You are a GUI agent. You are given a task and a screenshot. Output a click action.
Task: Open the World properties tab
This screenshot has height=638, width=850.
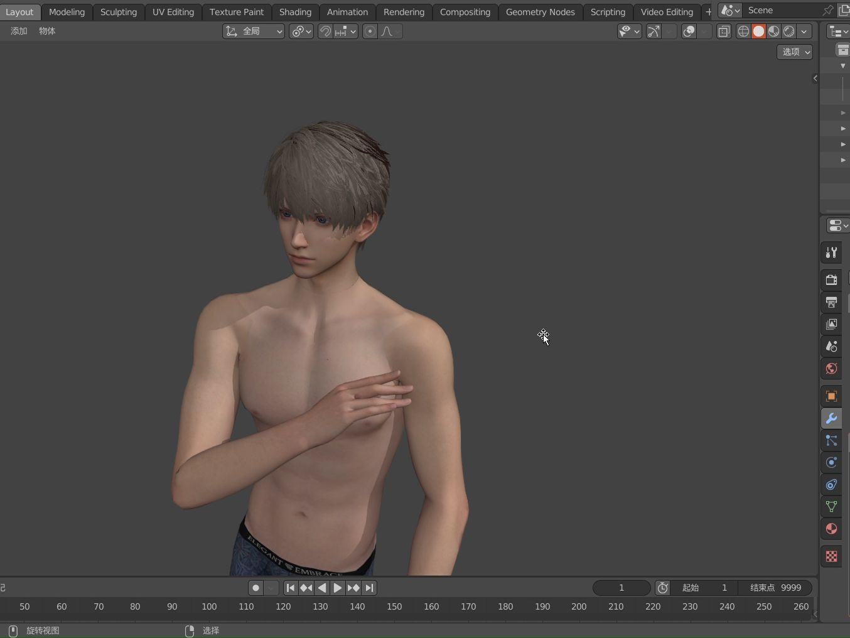coord(831,369)
